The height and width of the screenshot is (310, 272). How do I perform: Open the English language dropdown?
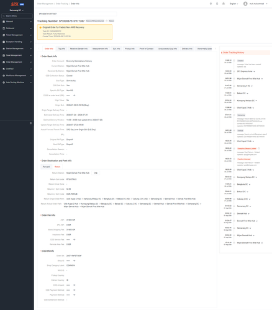point(233,4)
